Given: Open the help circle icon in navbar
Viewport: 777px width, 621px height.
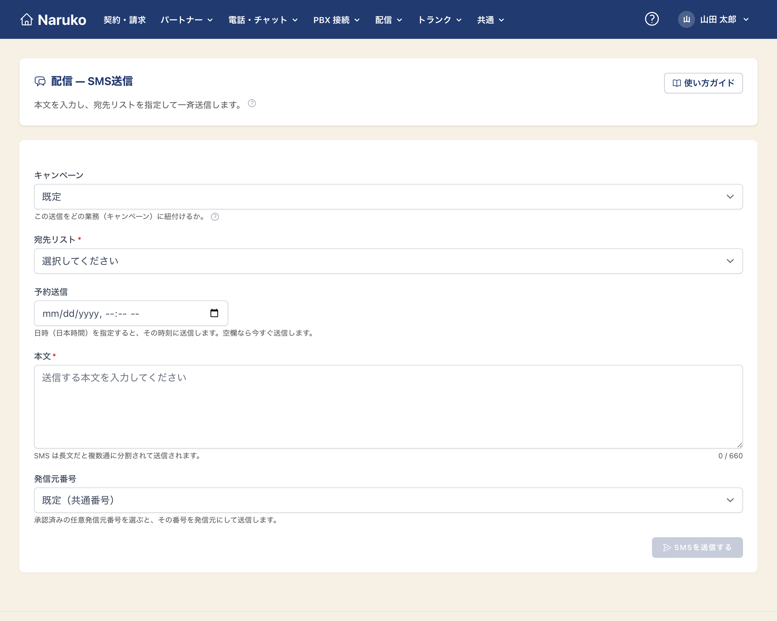Looking at the screenshot, I should point(652,19).
